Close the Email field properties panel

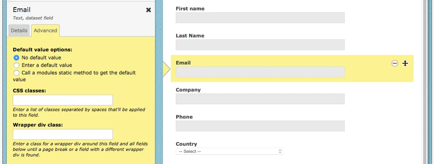[x=149, y=10]
